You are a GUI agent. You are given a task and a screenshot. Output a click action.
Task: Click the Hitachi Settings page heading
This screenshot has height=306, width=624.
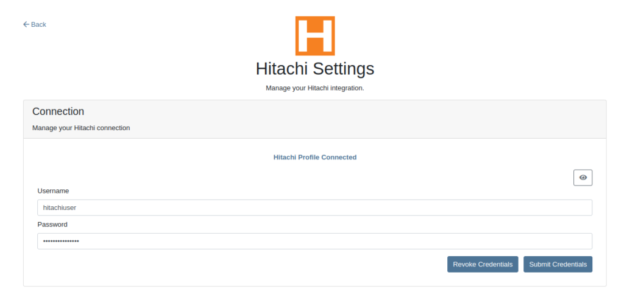tap(315, 69)
